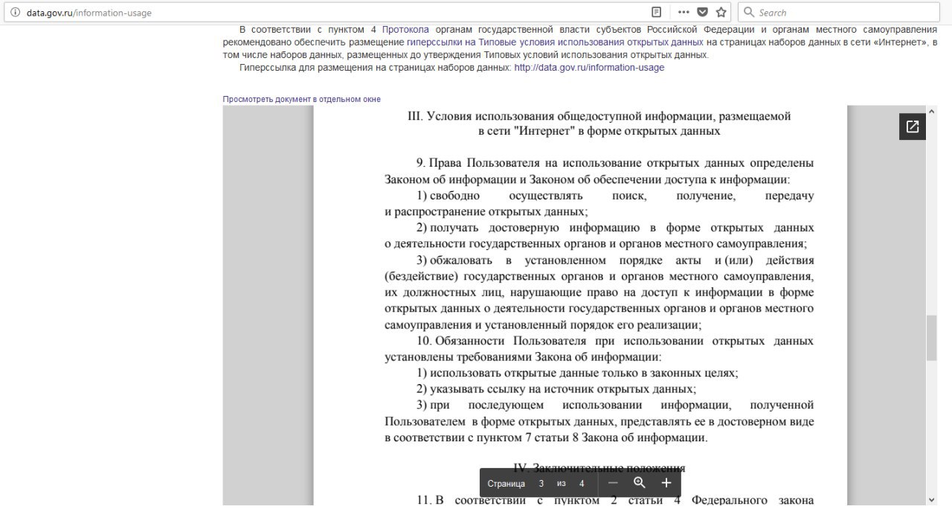Zoom out the document with the minus icon
952x512 pixels.
[x=613, y=483]
